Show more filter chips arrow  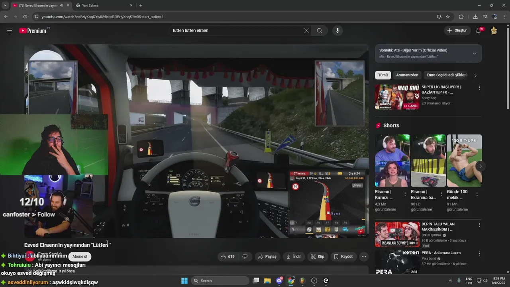click(x=475, y=75)
